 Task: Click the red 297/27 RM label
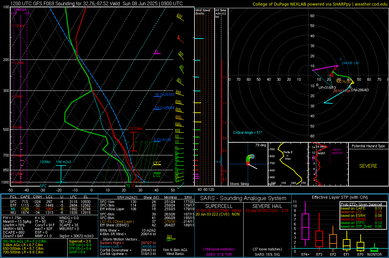click(x=342, y=91)
